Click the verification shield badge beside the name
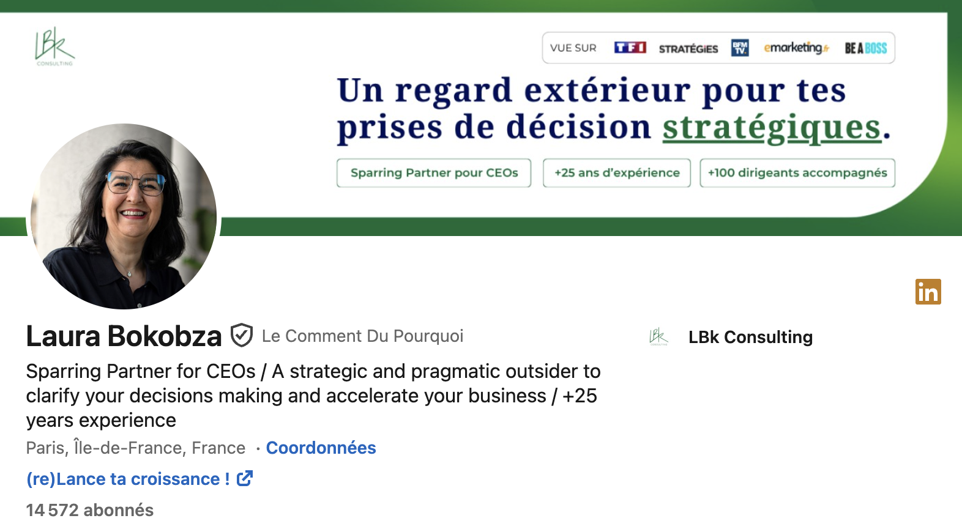 (x=242, y=335)
